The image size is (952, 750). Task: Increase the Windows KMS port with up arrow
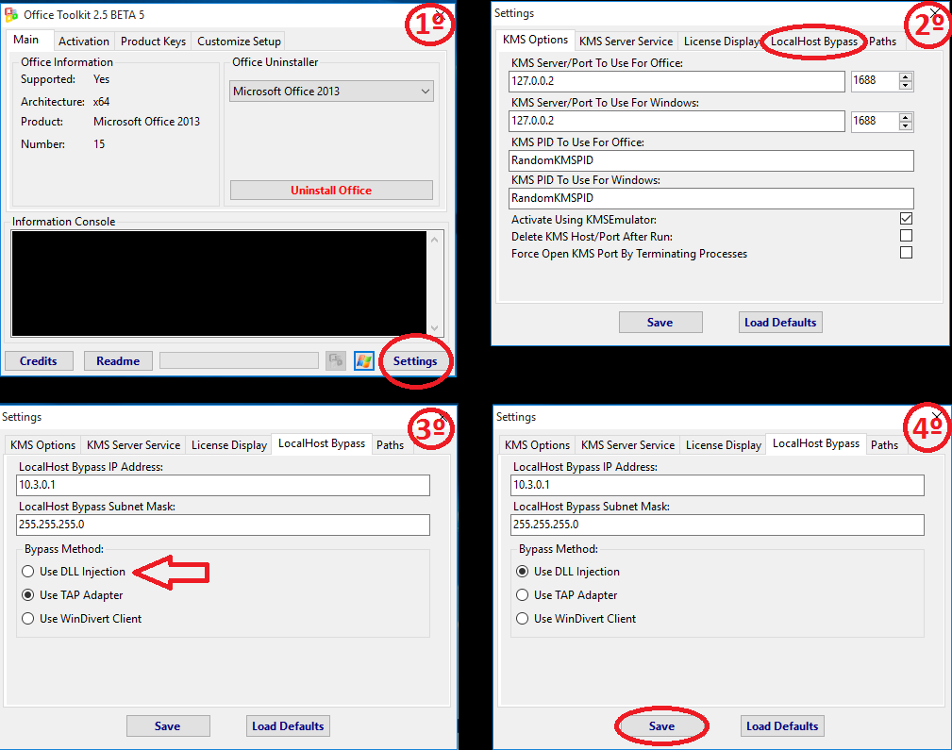906,116
